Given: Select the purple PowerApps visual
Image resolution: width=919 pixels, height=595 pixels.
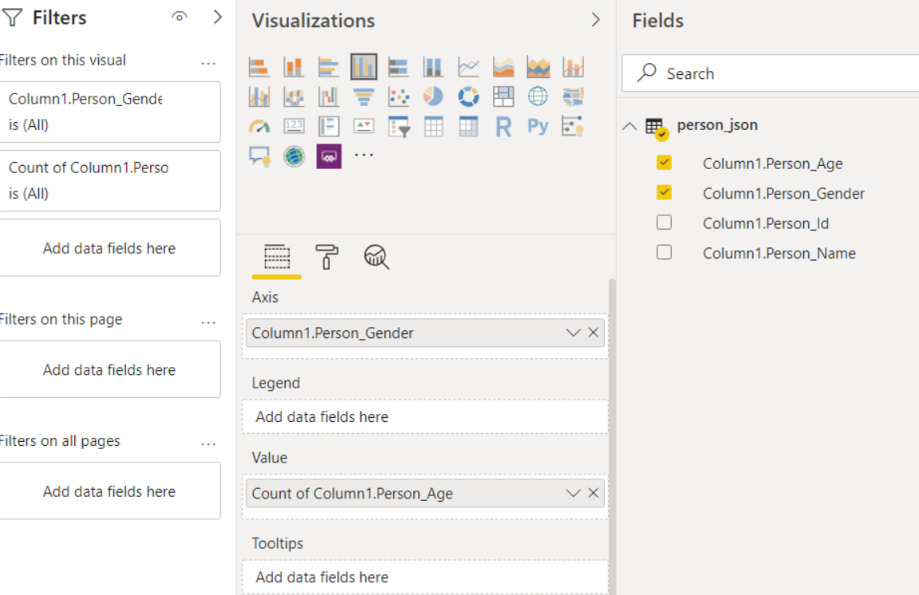Looking at the screenshot, I should tap(329, 156).
